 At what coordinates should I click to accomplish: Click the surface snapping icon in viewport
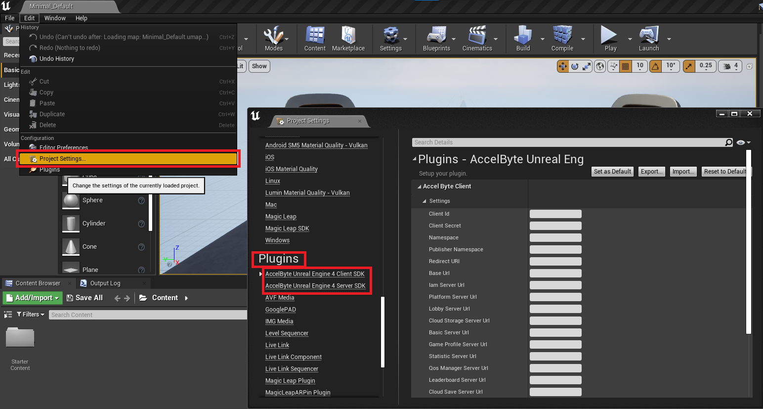[x=613, y=66]
